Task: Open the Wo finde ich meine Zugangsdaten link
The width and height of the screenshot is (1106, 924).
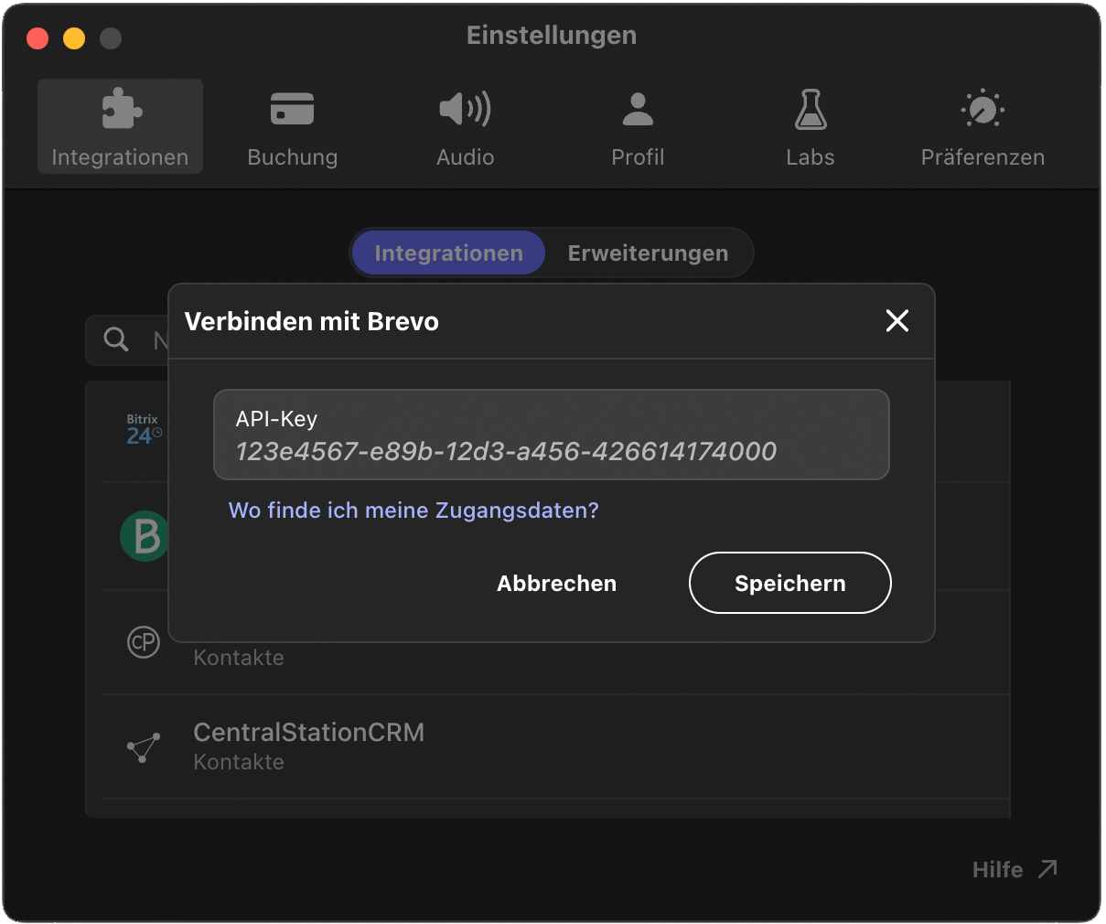Action: [413, 510]
